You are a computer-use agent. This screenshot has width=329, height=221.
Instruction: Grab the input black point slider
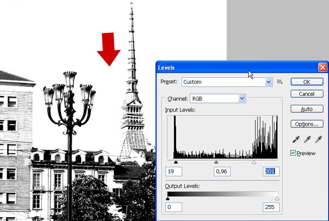(x=176, y=162)
